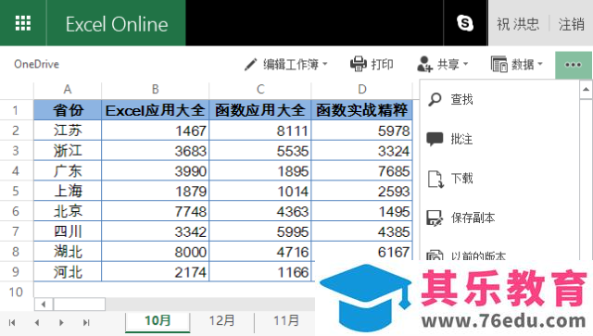Viewport: 593px width, 336px height.
Task: Select column D header
Action: [362, 90]
